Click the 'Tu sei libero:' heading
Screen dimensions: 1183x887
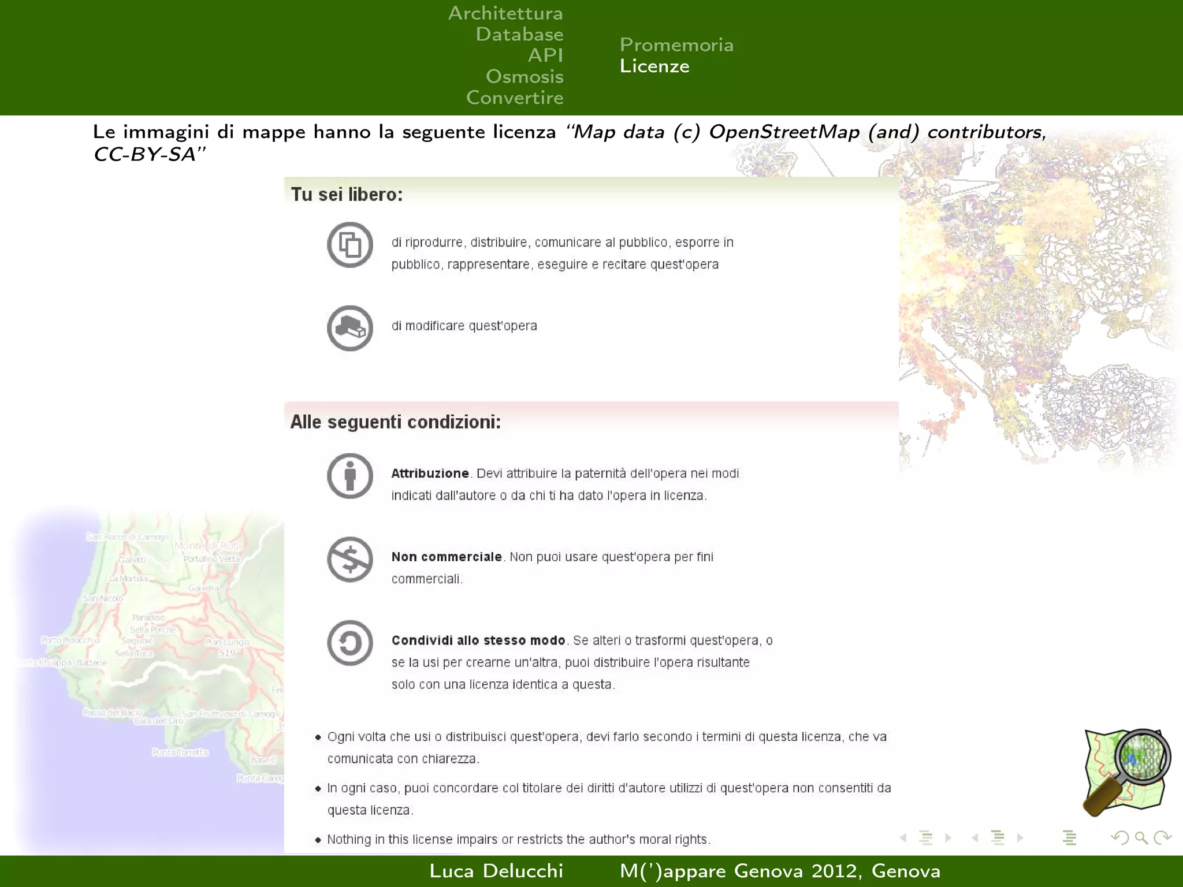(x=347, y=195)
